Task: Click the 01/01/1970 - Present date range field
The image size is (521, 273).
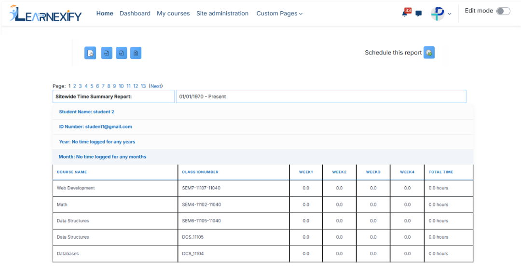Action: point(321,96)
